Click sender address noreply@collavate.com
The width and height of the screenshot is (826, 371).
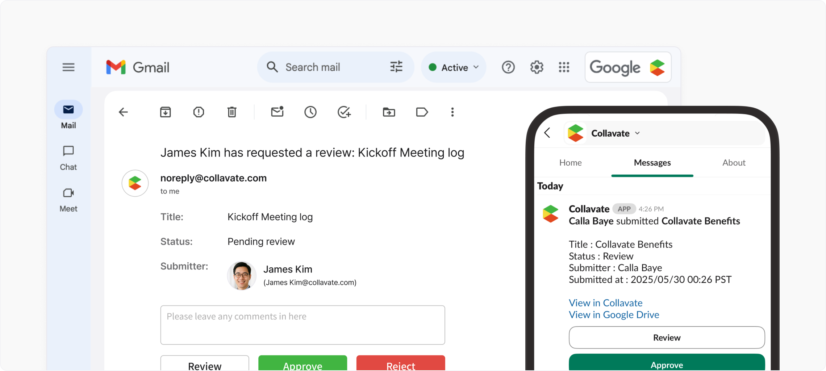coord(213,178)
